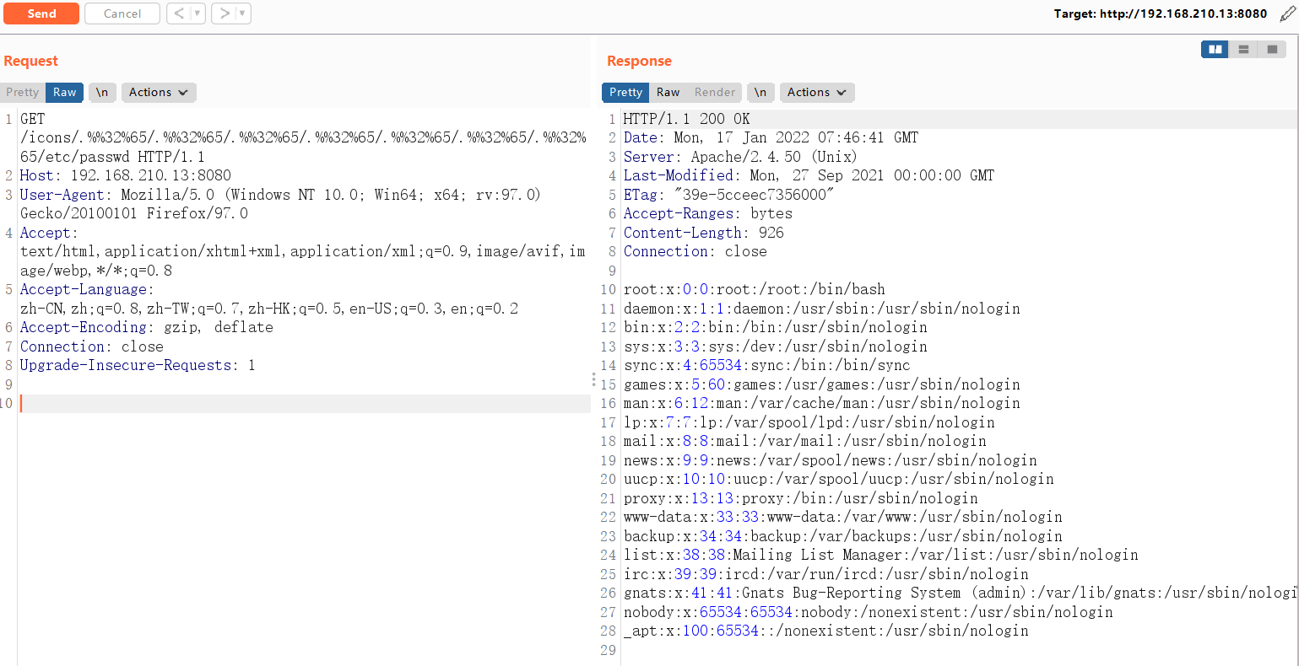Edit target with the pencil icon
This screenshot has width=1299, height=666.
pos(1287,13)
